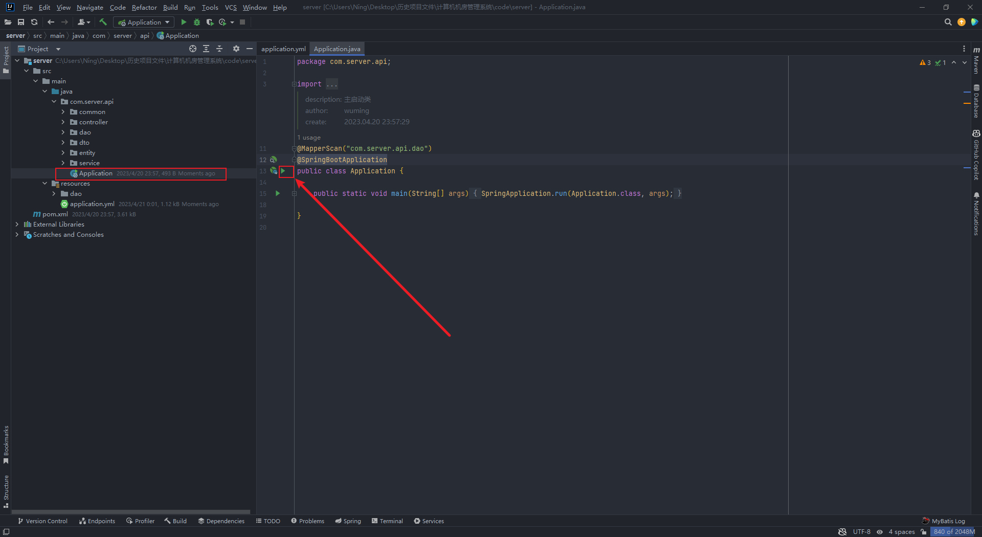Image resolution: width=982 pixels, height=537 pixels.
Task: Click memory indicator 840 of 2048M
Action: click(x=954, y=532)
